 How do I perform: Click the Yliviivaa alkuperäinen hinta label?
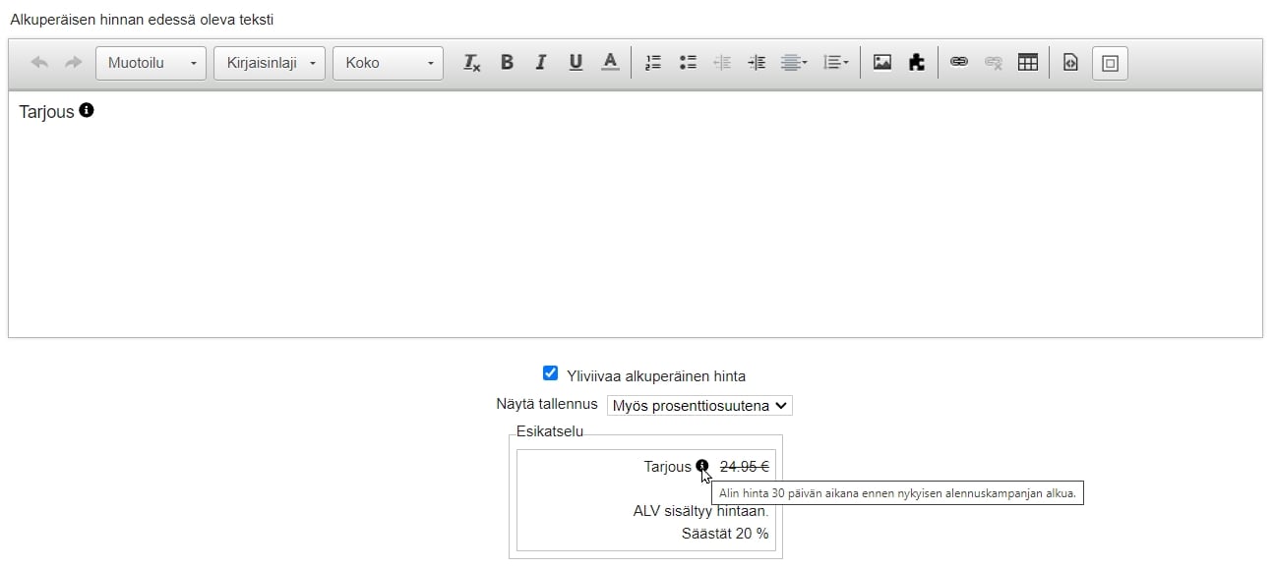click(x=656, y=375)
